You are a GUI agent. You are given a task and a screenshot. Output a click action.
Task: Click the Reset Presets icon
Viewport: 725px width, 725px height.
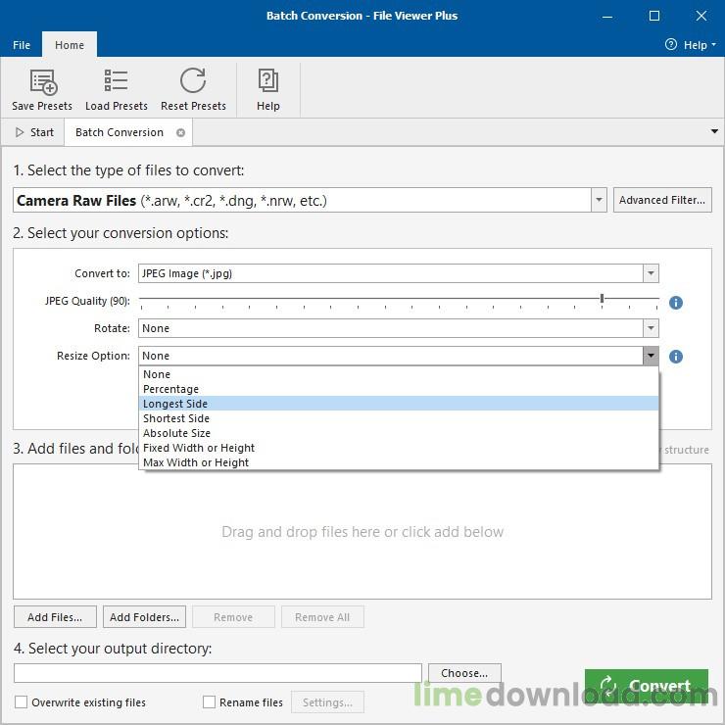(193, 81)
